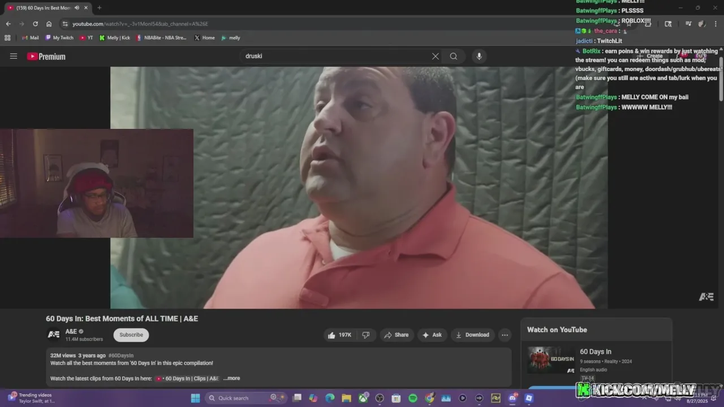This screenshot has height=407, width=724.
Task: Open the 60 Days In show title
Action: [x=595, y=352]
